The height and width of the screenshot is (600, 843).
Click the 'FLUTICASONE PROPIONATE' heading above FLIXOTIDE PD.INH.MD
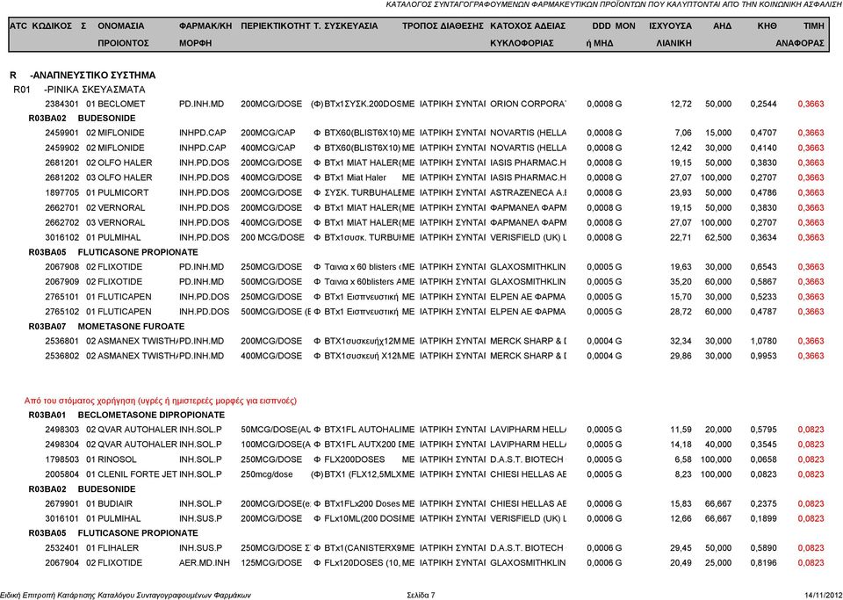click(x=138, y=252)
